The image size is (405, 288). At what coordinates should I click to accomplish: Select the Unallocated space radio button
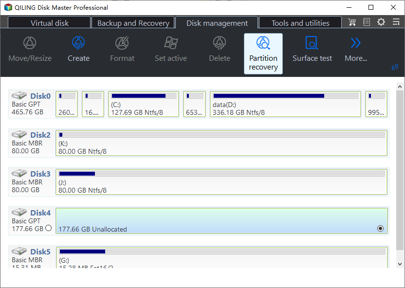coord(380,228)
